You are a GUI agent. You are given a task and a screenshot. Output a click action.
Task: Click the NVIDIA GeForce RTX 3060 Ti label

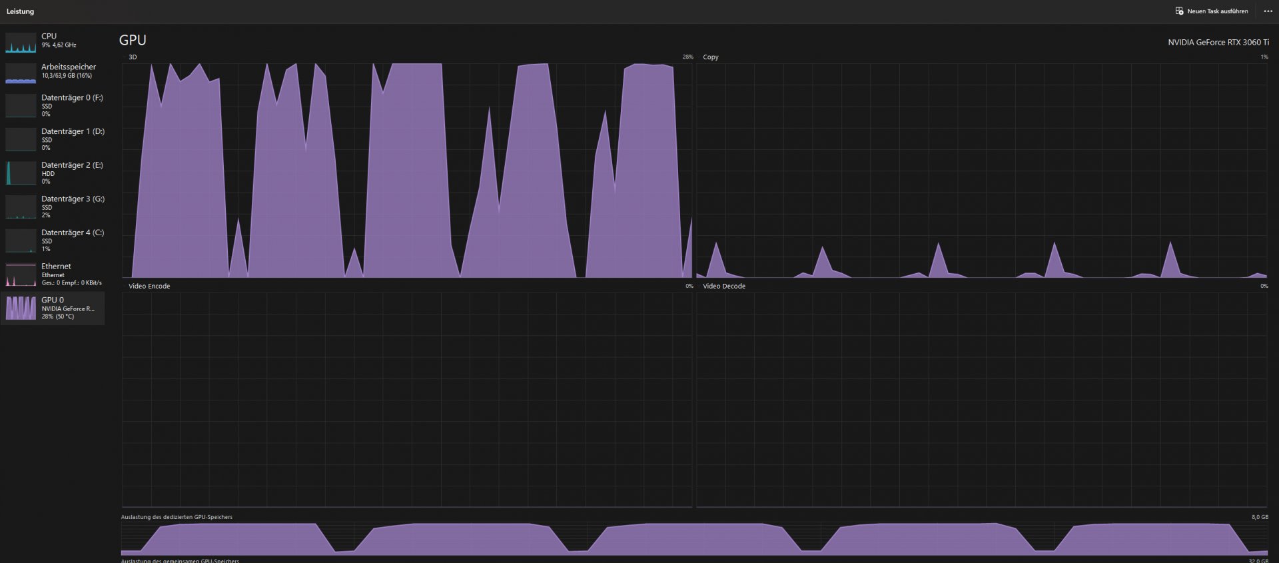click(1218, 42)
